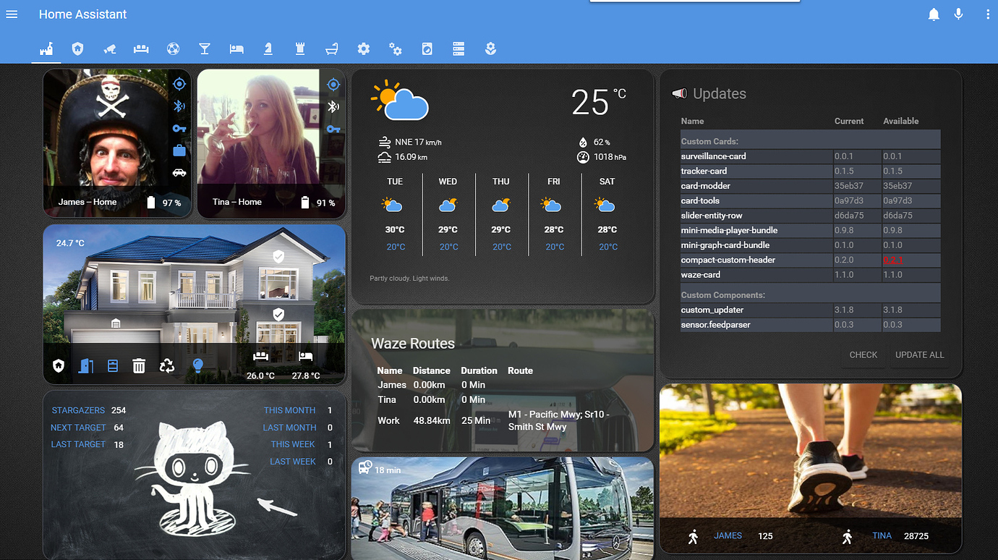Open the three-dot overflow menu
This screenshot has width=998, height=560.
point(989,14)
